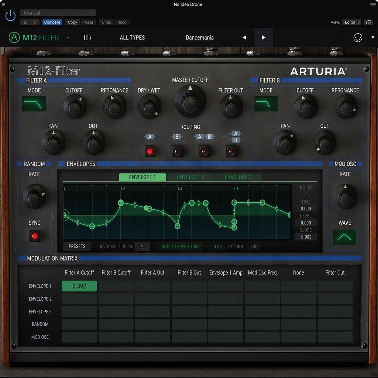Click the Filter Out knob
The height and width of the screenshot is (378, 378).
point(231,107)
